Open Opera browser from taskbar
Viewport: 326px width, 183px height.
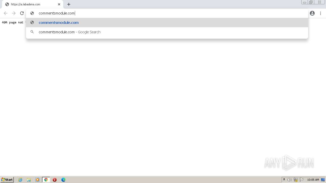55,180
